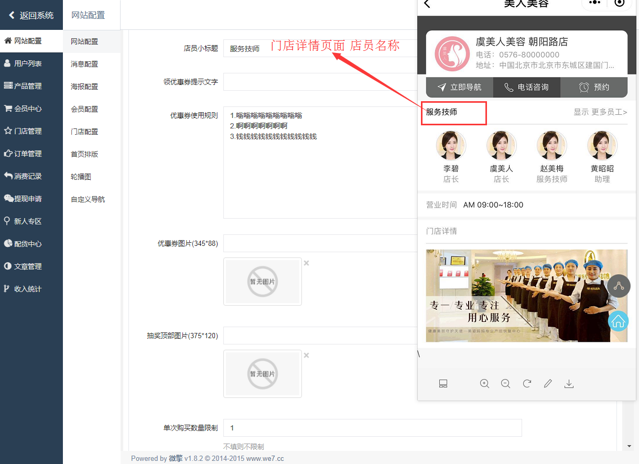The height and width of the screenshot is (464, 639).
Task: Select staff avatar of 黄昭昭
Action: [602, 145]
